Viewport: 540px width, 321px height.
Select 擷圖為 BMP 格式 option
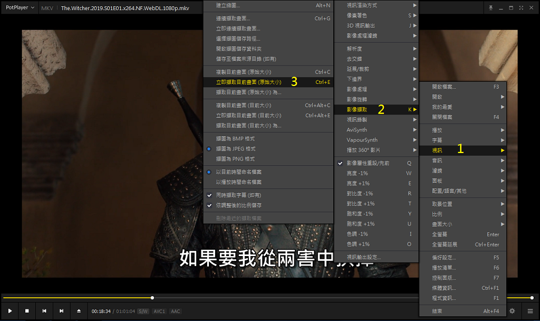pyautogui.click(x=268, y=139)
